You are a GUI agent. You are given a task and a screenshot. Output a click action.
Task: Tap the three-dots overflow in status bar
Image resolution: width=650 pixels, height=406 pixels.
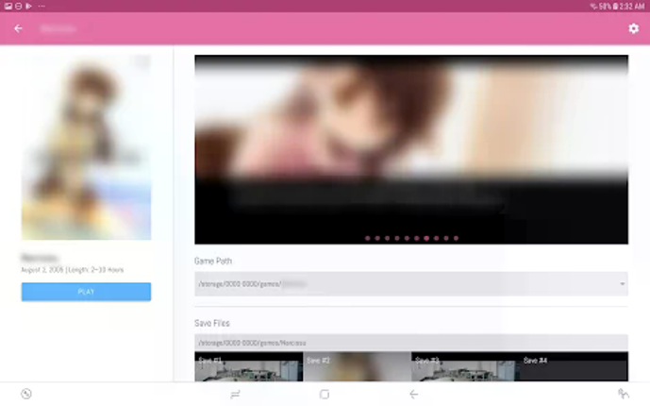coord(42,7)
